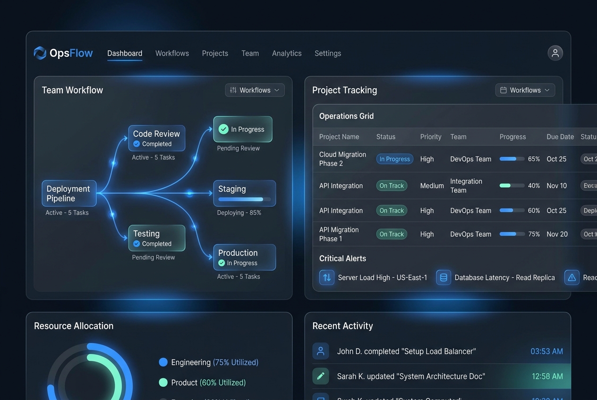
Task: Click "API Migration Phase 1" project name
Action: 339,234
